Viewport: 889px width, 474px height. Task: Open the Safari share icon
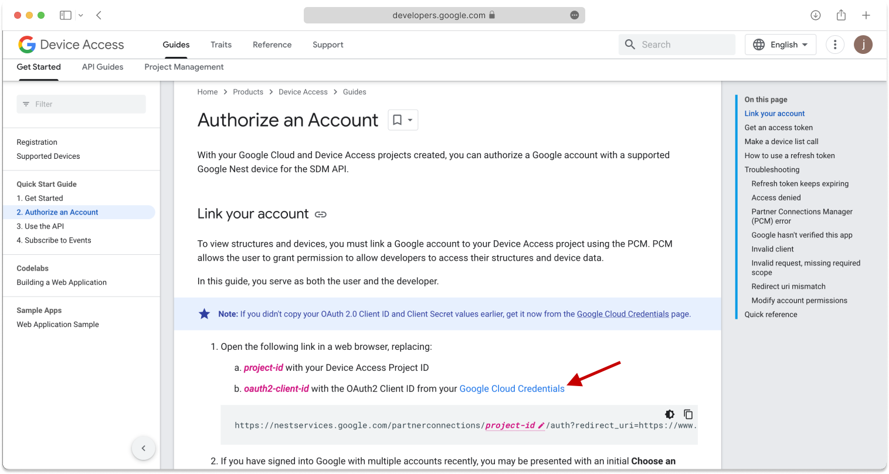[x=841, y=15]
